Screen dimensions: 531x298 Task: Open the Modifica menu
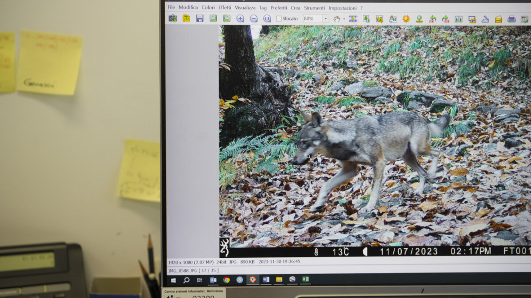[188, 8]
